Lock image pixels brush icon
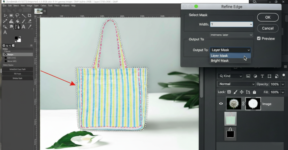This screenshot has width=288, height=150. point(235,92)
